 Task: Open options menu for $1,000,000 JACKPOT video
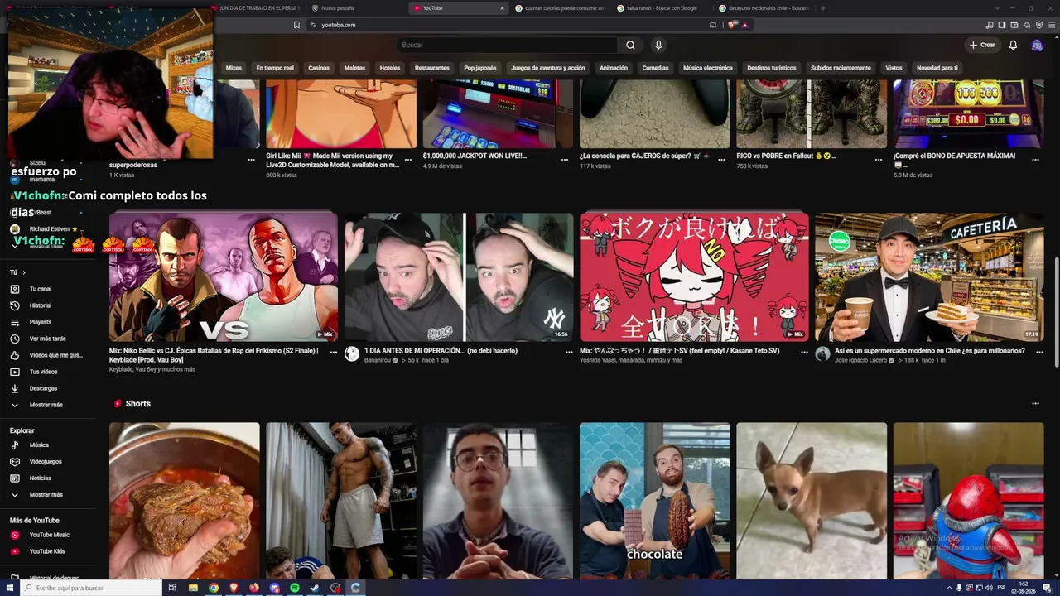click(x=565, y=159)
